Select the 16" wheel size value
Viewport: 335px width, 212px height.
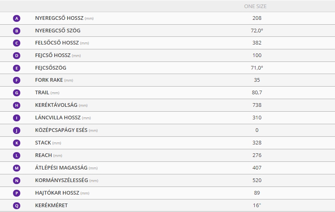click(x=257, y=206)
